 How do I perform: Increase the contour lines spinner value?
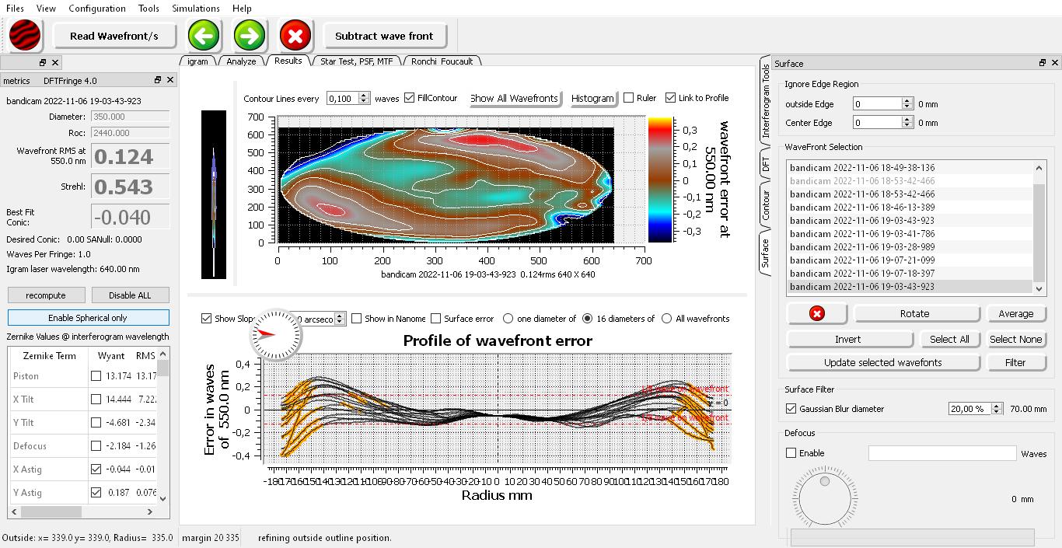(365, 95)
